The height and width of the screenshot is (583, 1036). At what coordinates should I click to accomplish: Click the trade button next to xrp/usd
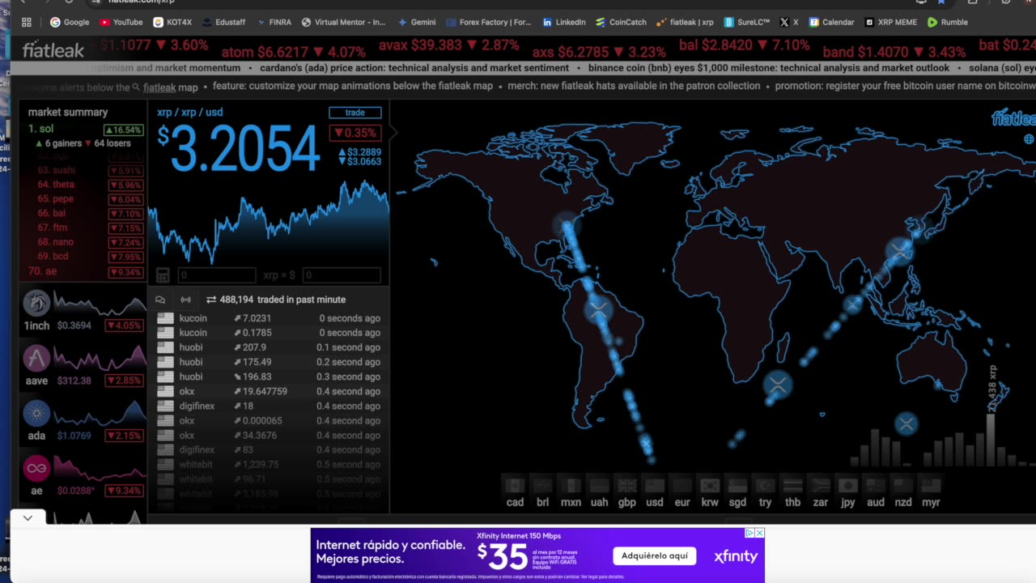[x=355, y=113]
